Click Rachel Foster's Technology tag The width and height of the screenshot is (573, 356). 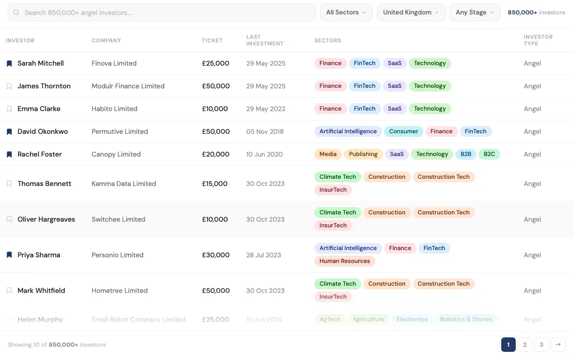point(432,154)
